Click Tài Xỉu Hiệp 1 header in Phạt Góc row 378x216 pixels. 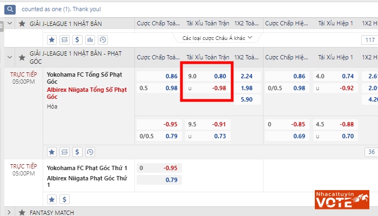335,57
